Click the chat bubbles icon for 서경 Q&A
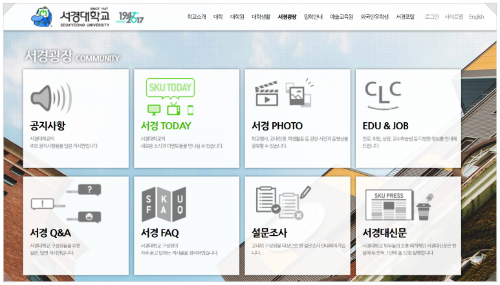 [x=67, y=203]
